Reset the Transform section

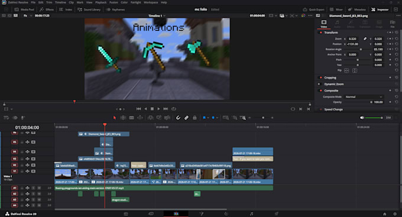coord(396,33)
